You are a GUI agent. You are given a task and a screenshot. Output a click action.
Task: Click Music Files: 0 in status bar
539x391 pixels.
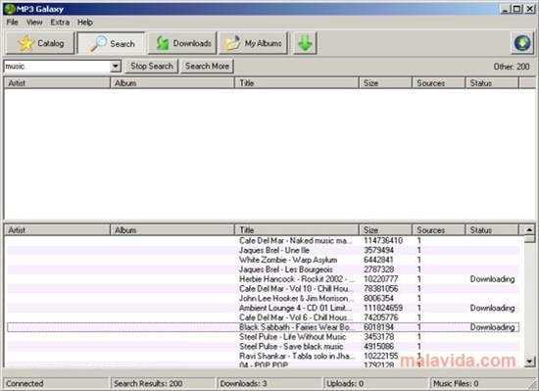(481, 383)
